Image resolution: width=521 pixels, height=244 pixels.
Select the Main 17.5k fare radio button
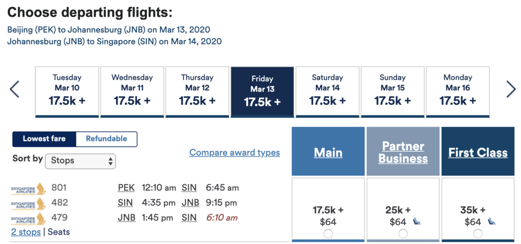[x=328, y=234]
